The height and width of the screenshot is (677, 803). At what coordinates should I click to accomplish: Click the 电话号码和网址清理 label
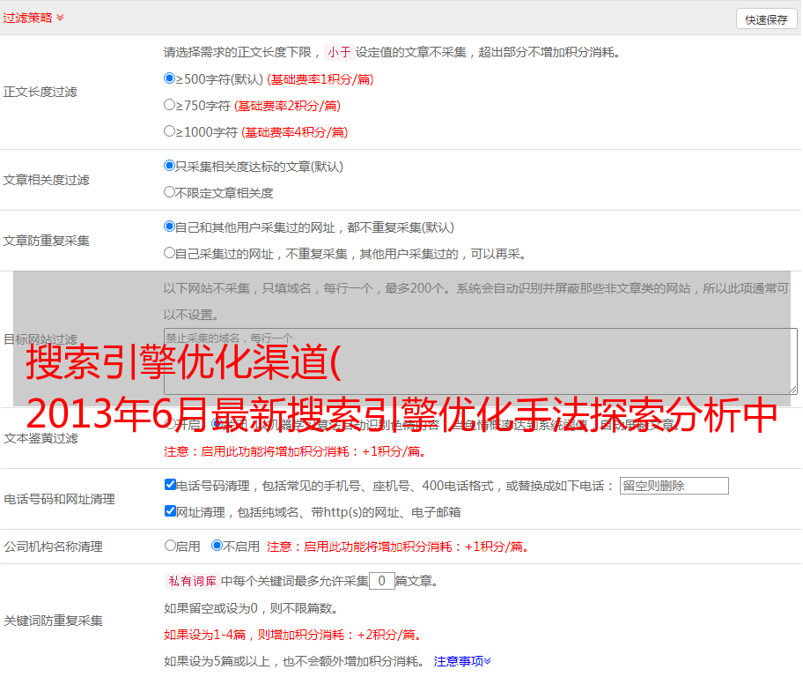click(x=59, y=499)
